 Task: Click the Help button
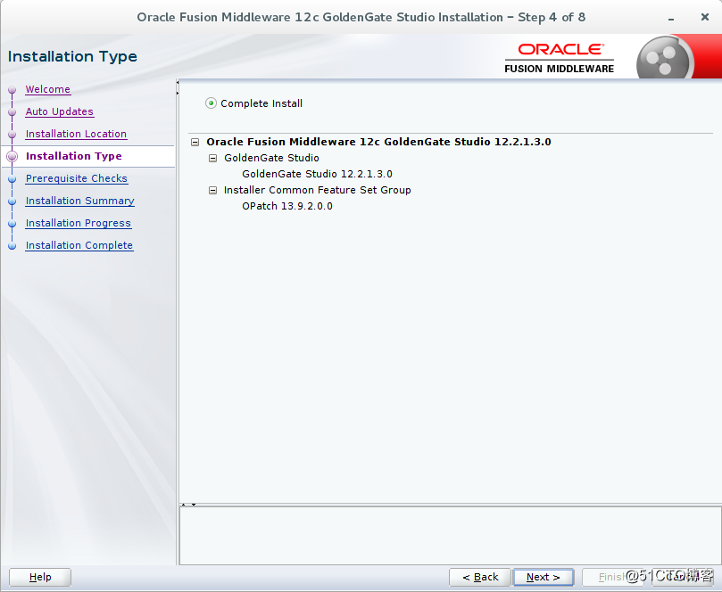[40, 577]
